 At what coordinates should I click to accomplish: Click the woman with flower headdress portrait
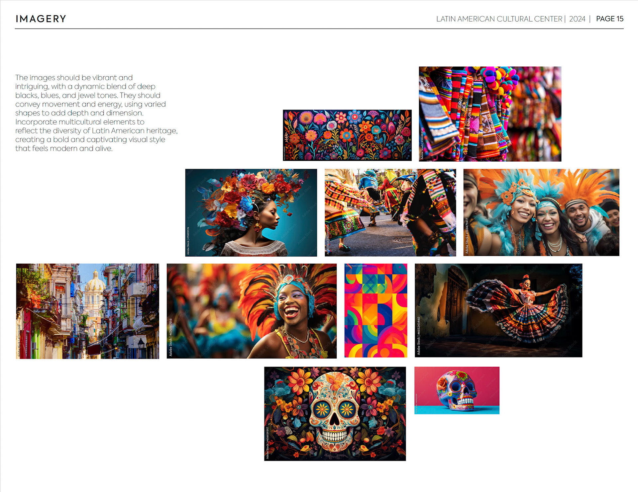click(x=251, y=212)
